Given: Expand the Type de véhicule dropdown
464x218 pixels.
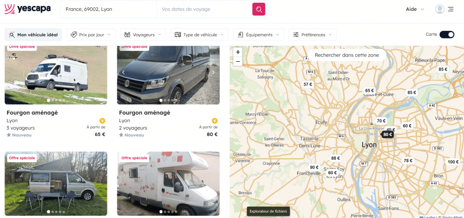Looking at the screenshot, I should [222, 34].
